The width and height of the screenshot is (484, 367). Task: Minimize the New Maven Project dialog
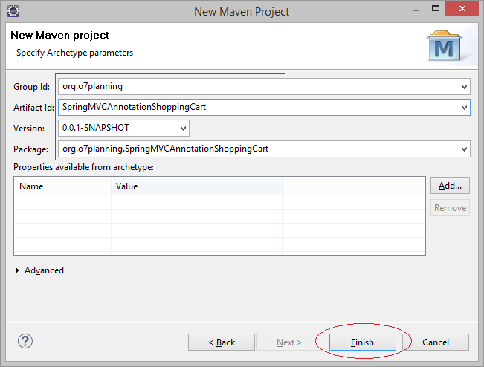tap(416, 10)
